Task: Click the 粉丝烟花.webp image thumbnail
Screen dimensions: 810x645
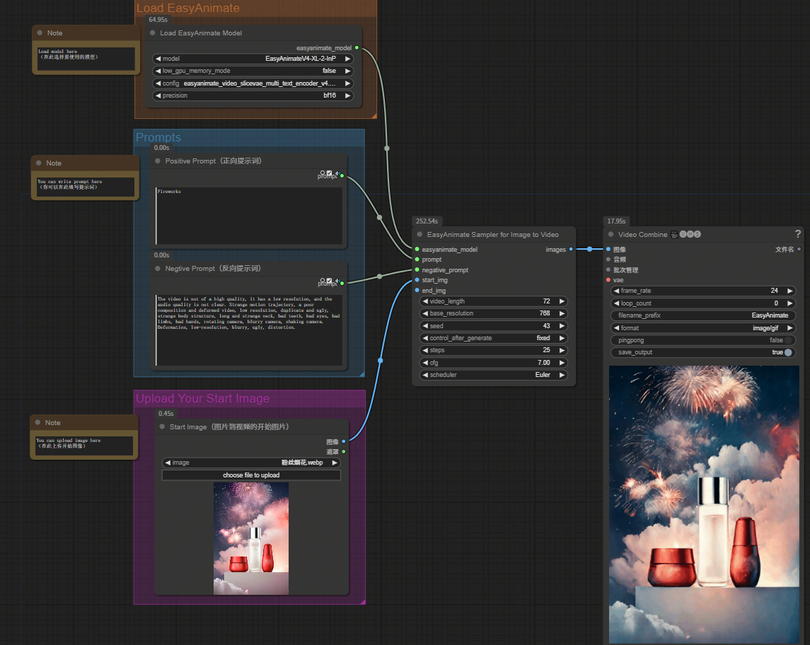Action: (251, 537)
